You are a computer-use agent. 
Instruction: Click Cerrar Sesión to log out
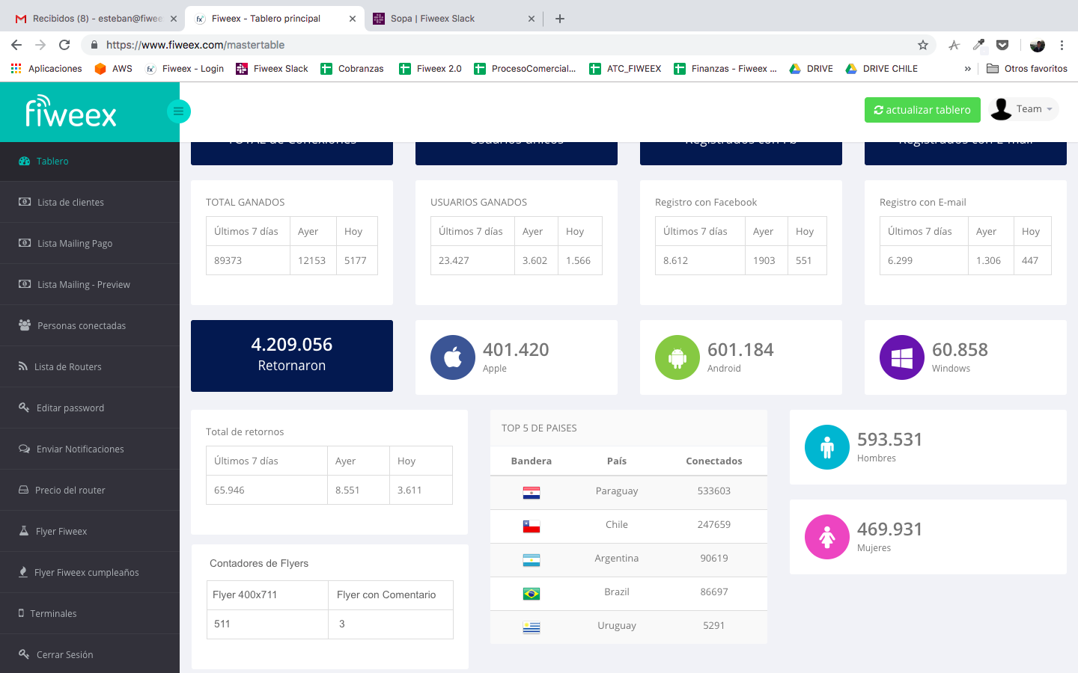pyautogui.click(x=64, y=655)
